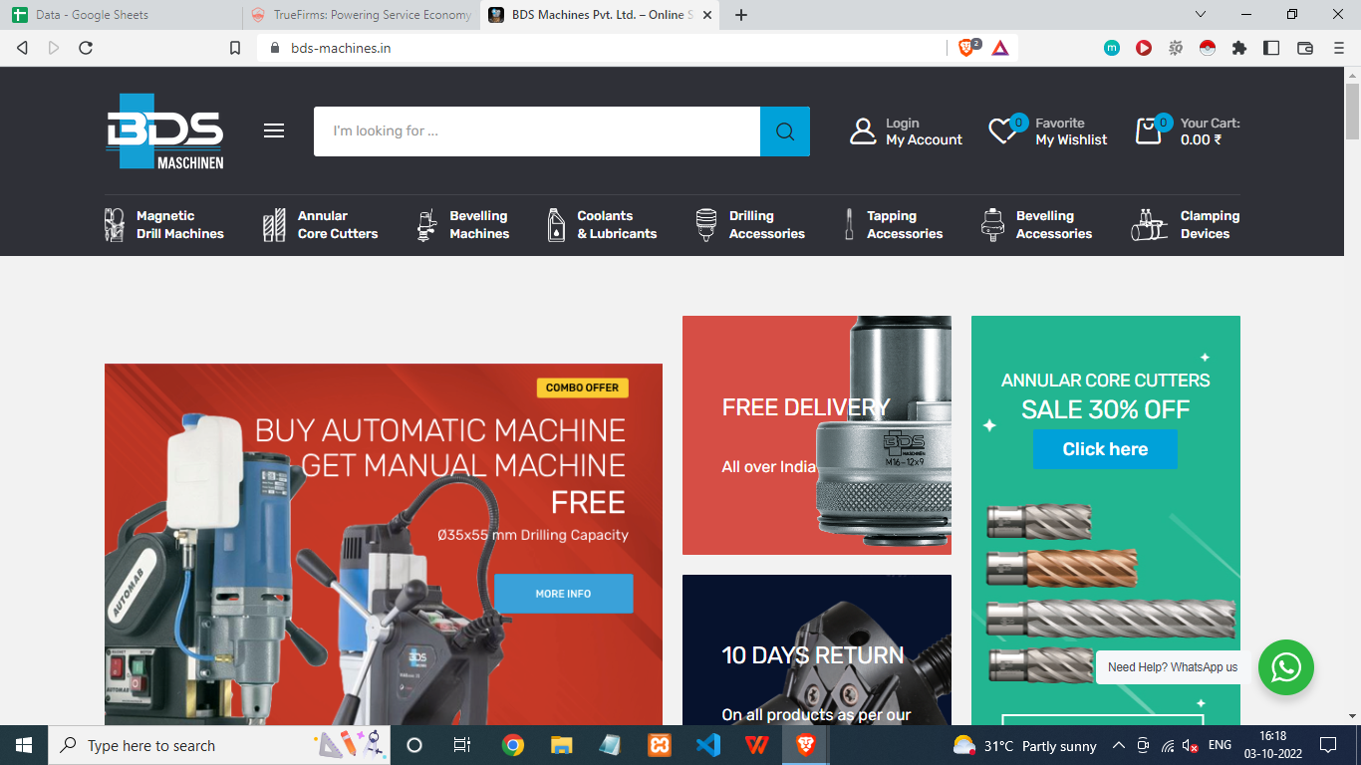
Task: Click the Windows Start button
Action: coord(24,745)
